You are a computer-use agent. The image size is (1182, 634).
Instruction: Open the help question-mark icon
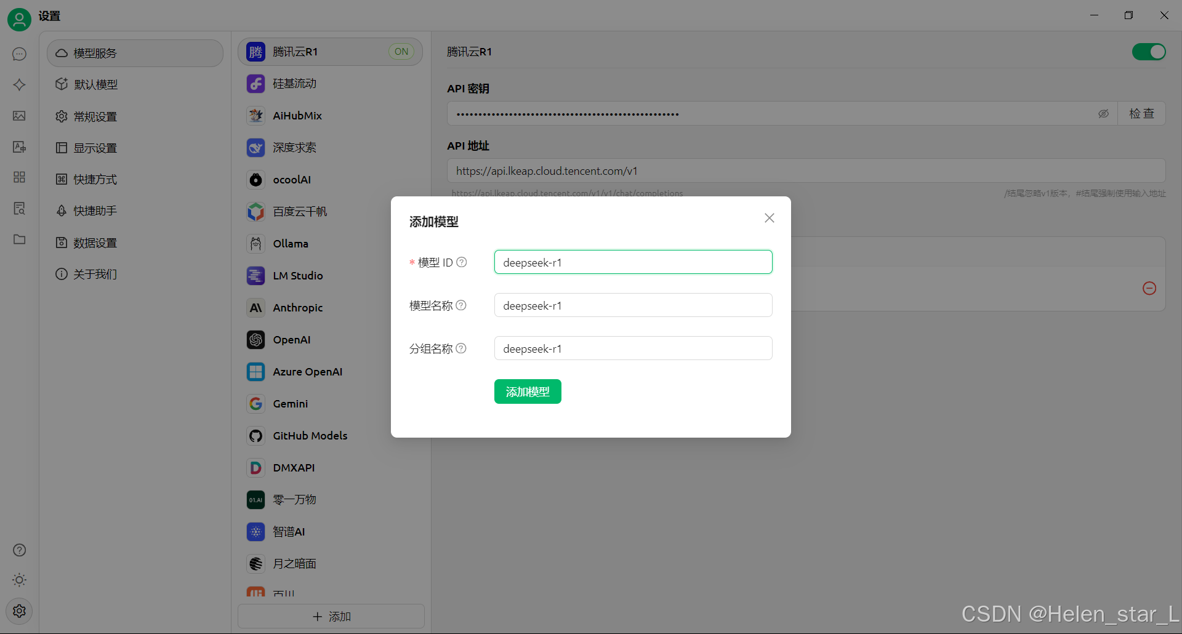point(19,550)
